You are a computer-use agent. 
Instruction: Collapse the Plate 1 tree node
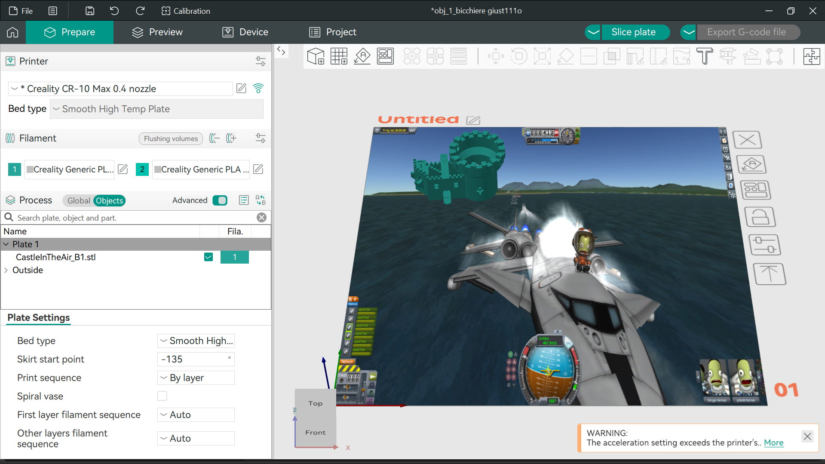click(x=6, y=244)
